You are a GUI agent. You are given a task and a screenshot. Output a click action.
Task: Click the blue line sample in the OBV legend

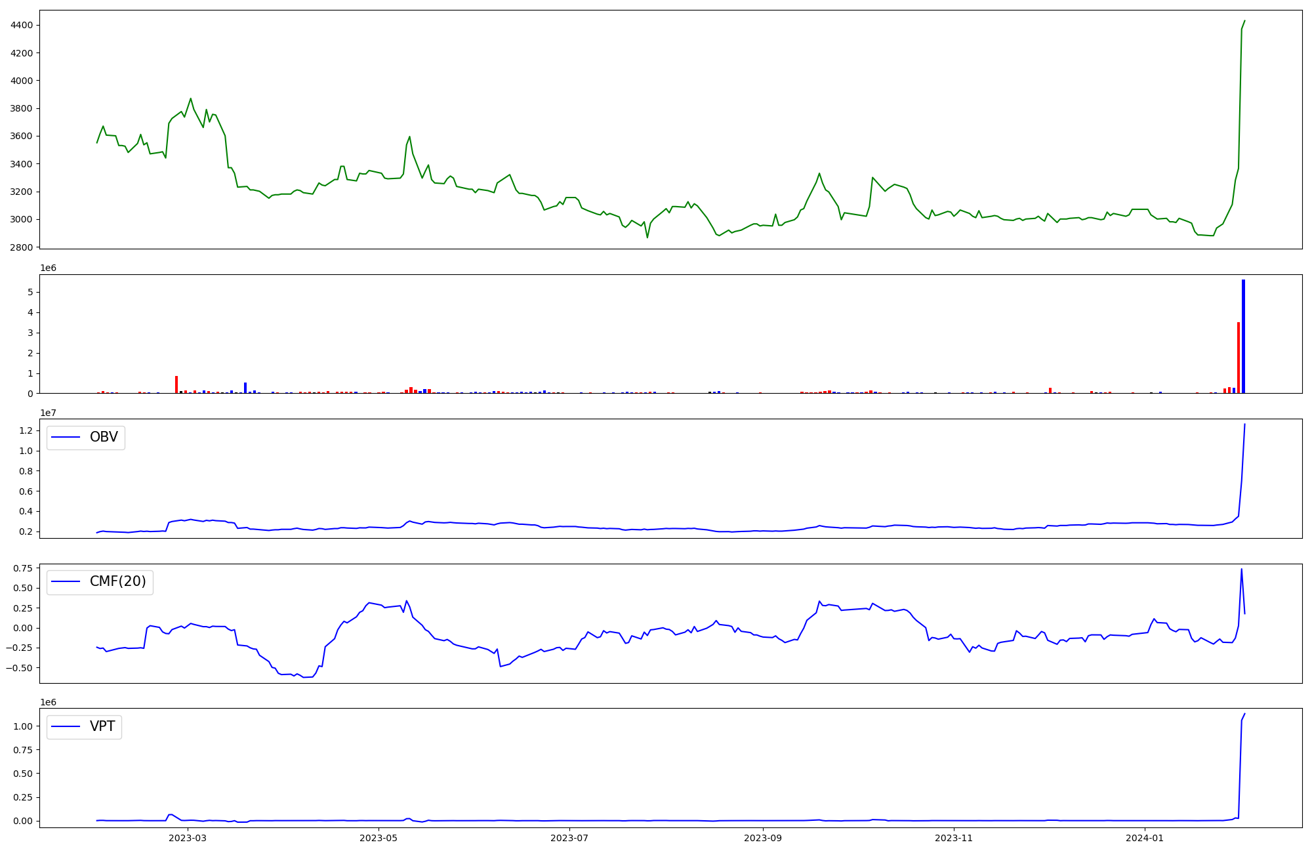65,438
